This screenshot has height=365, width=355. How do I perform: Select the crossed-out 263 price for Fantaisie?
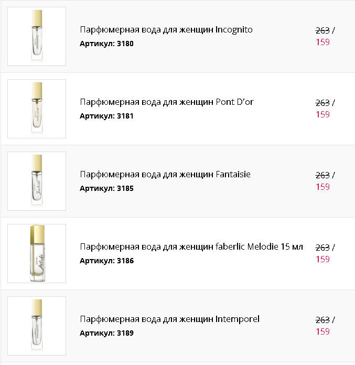pos(322,175)
